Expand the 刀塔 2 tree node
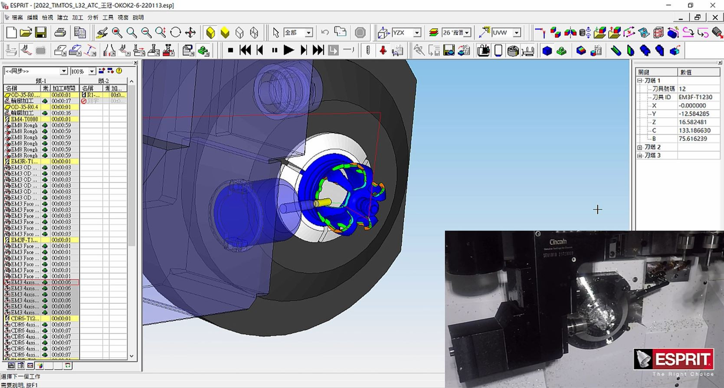 click(639, 147)
